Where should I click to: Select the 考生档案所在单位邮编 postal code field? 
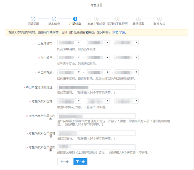(96, 147)
